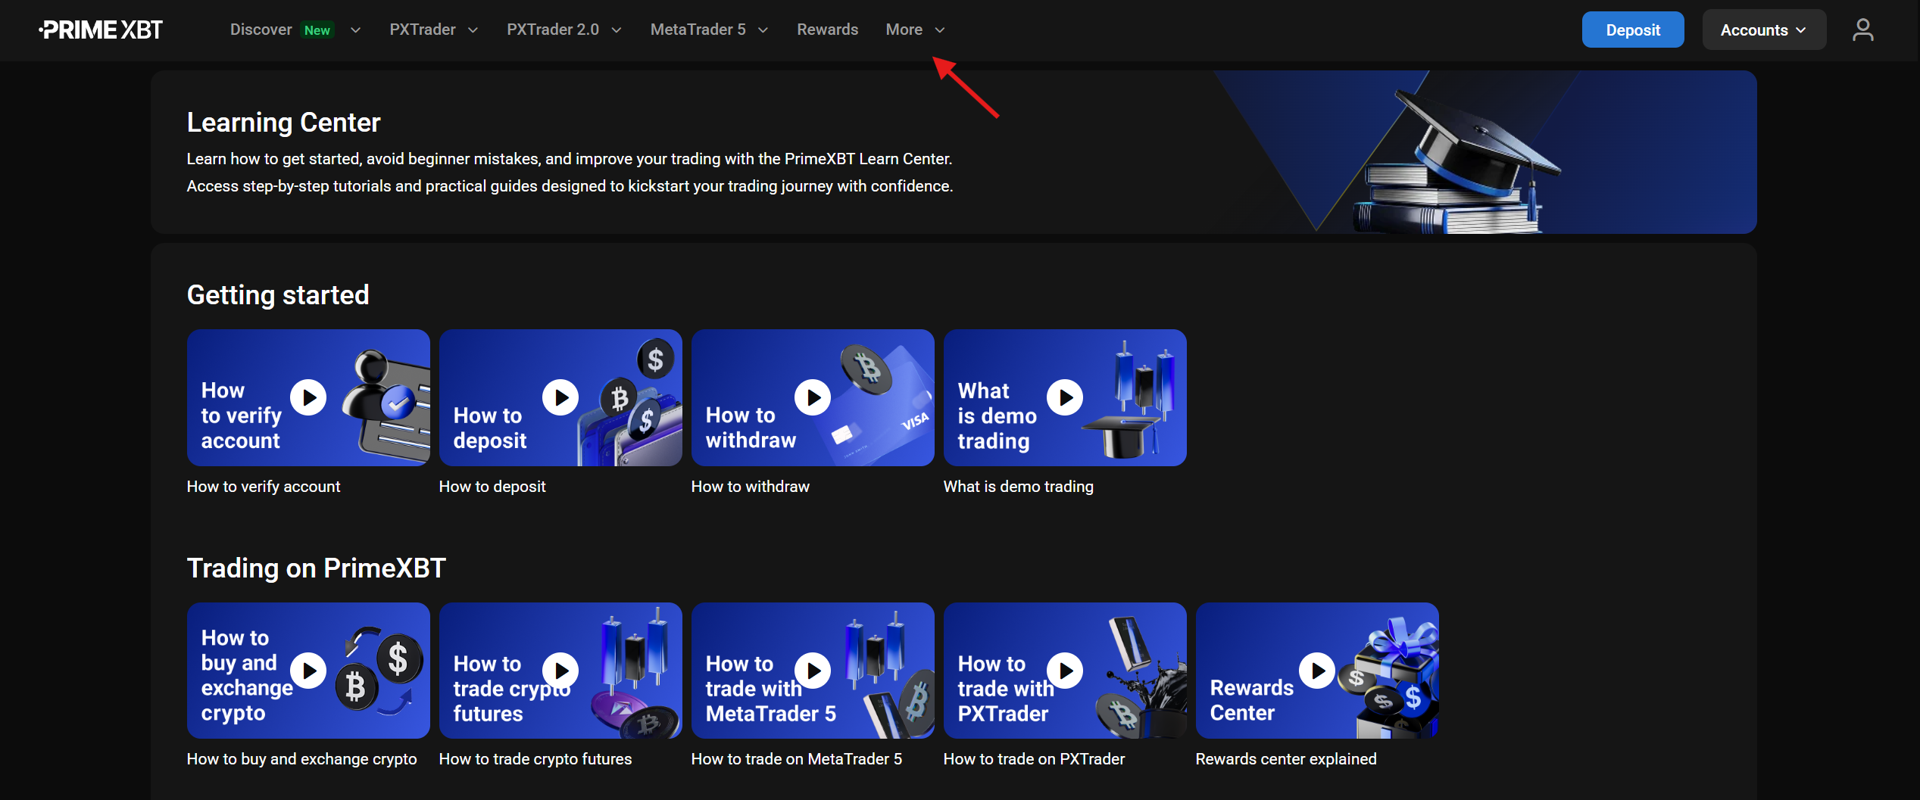Play the buy and exchange crypto video

point(308,671)
